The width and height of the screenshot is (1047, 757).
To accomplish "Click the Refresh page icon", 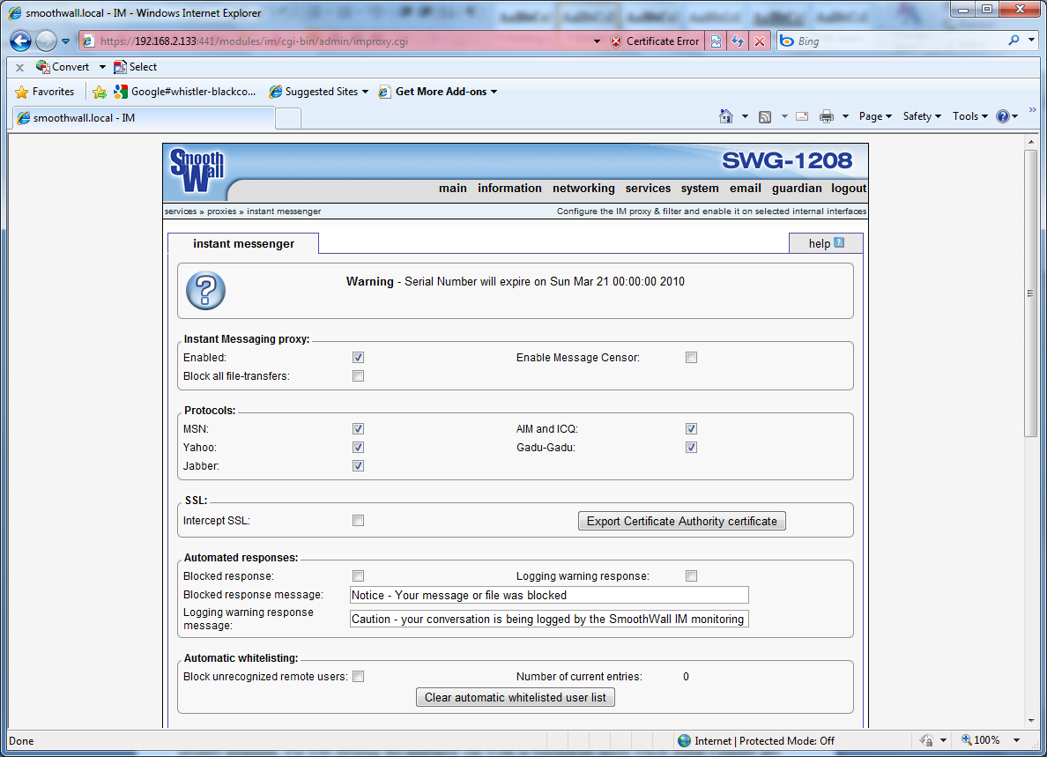I will (738, 41).
